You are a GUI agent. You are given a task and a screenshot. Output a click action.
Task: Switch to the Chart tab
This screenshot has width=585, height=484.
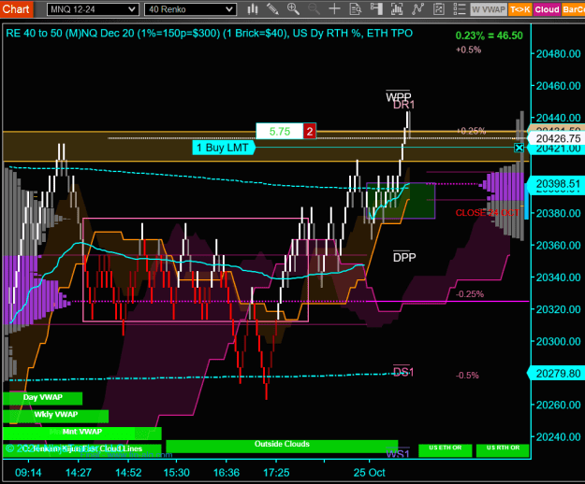coord(17,8)
